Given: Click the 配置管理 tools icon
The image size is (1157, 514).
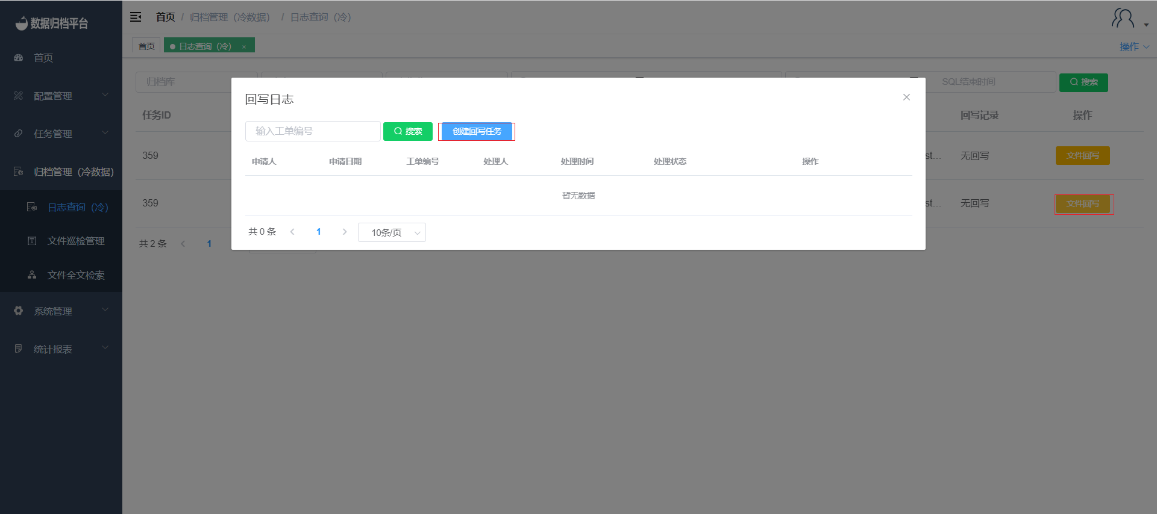Looking at the screenshot, I should (19, 96).
